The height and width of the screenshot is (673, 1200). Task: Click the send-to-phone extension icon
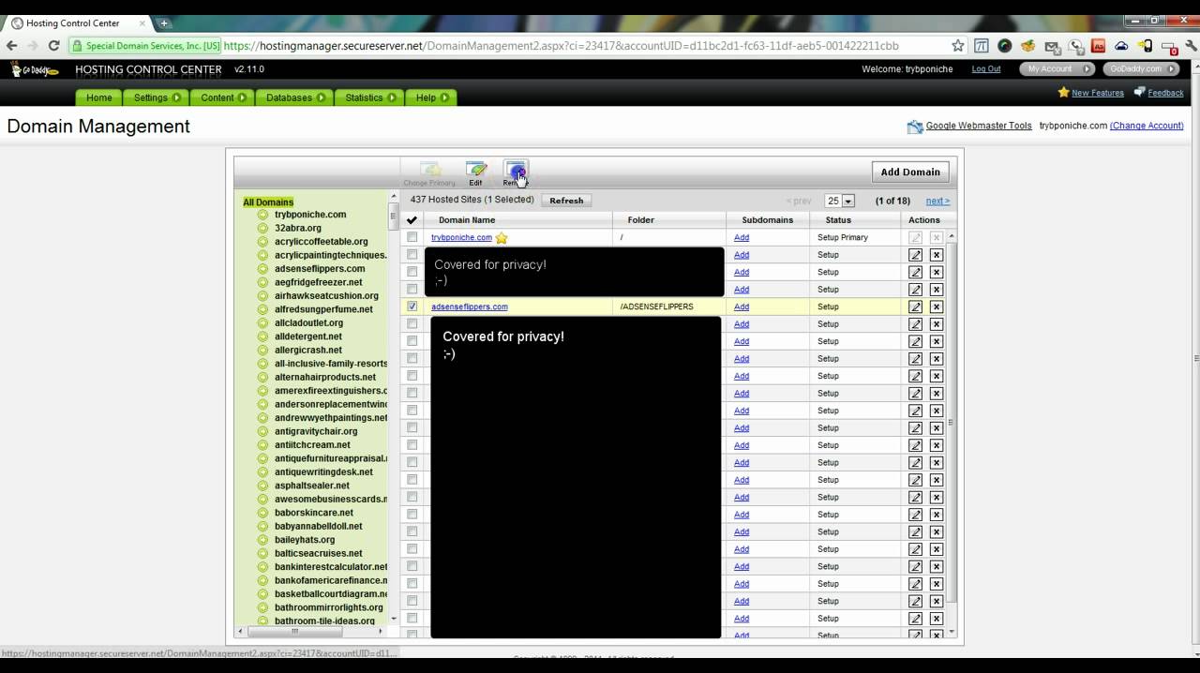[x=1145, y=45]
